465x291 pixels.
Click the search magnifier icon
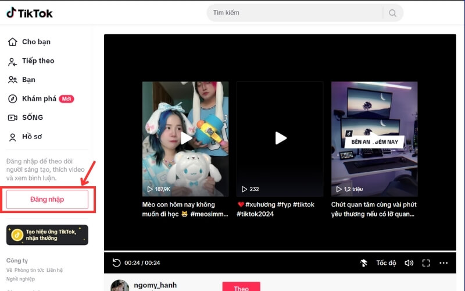click(x=392, y=13)
